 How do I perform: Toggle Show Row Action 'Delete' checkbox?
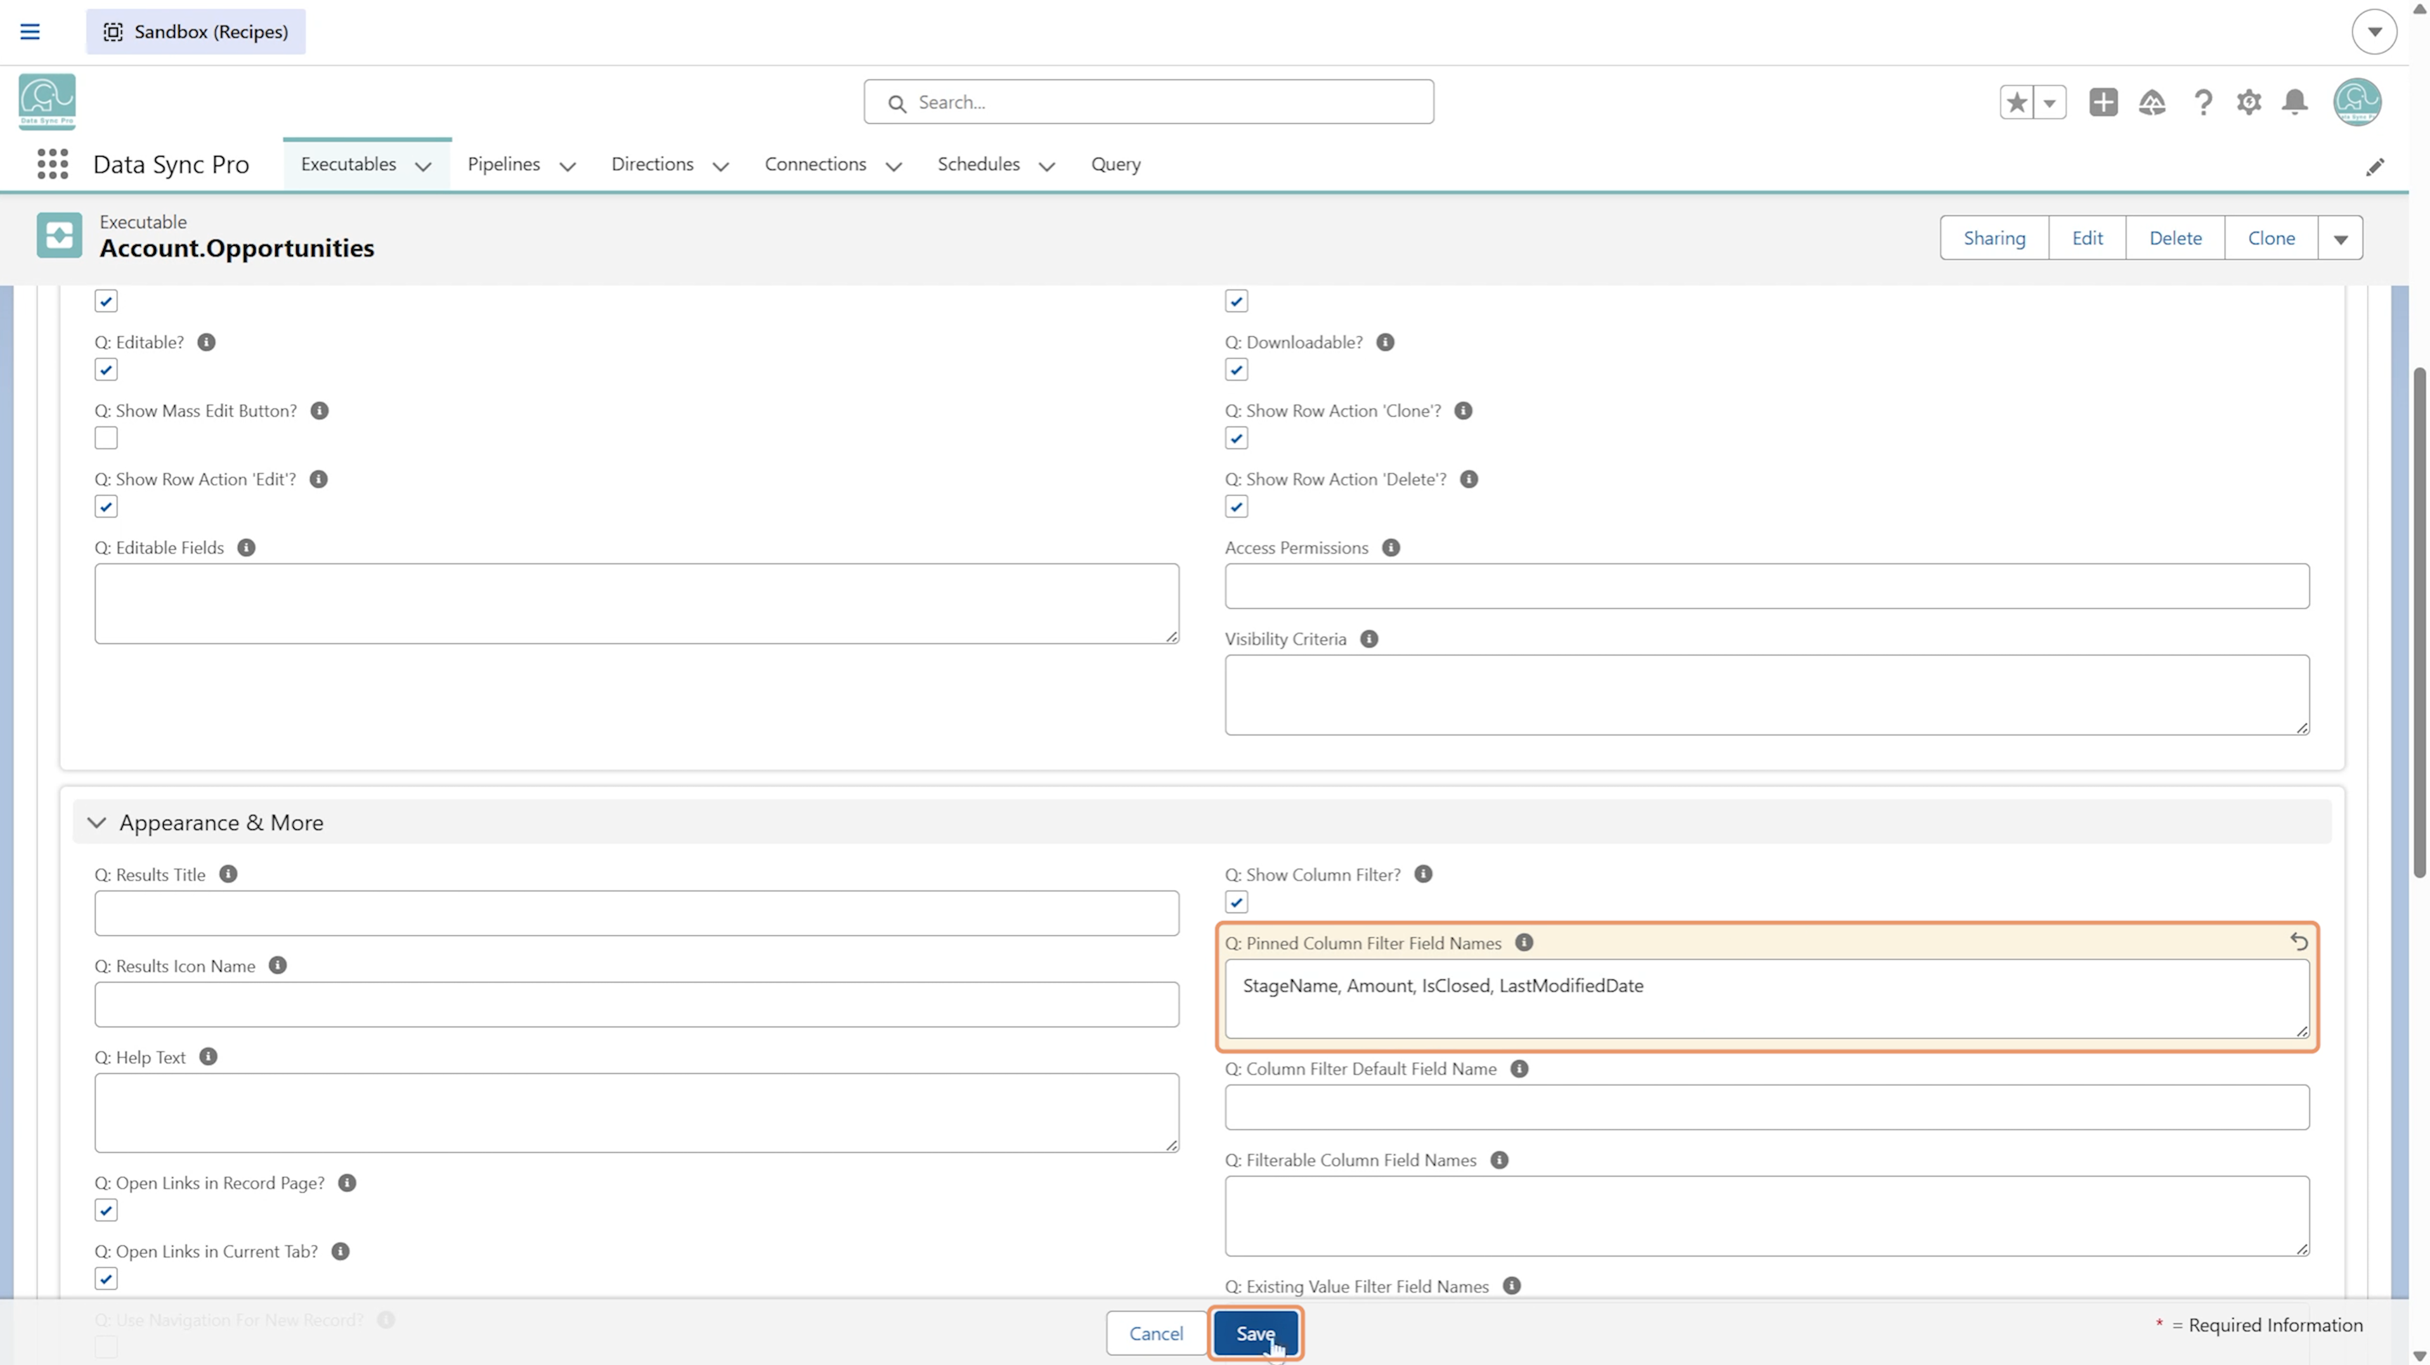tap(1237, 507)
